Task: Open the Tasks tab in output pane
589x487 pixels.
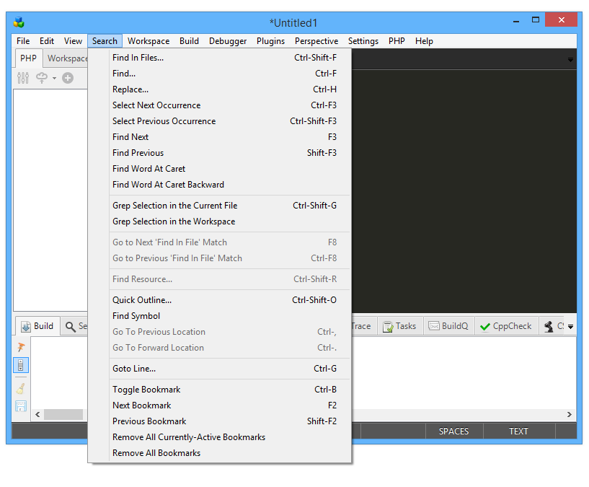Action: click(x=399, y=326)
